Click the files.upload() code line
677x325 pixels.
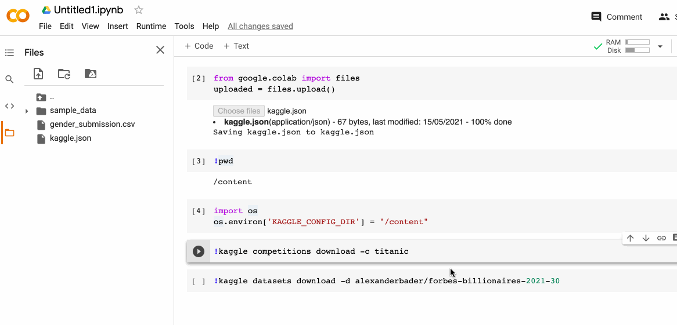(x=274, y=90)
